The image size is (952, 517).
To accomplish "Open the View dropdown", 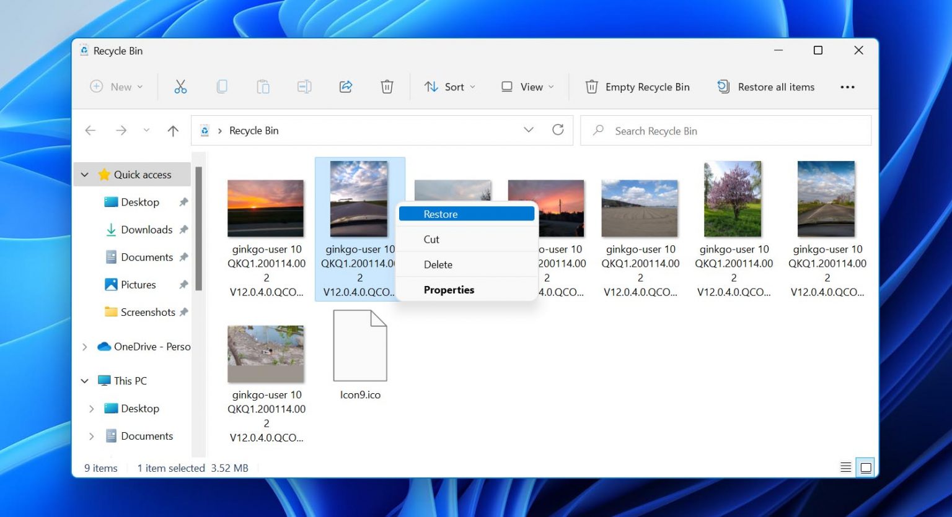I will [526, 87].
